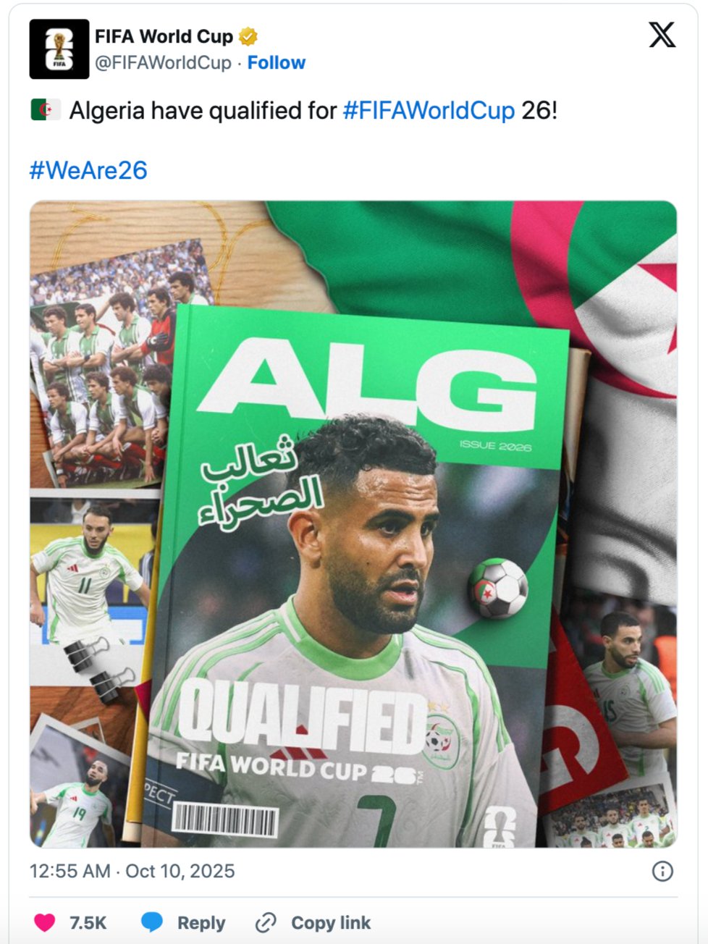Image resolution: width=708 pixels, height=944 pixels.
Task: Click the X logo icon
Action: tap(662, 35)
